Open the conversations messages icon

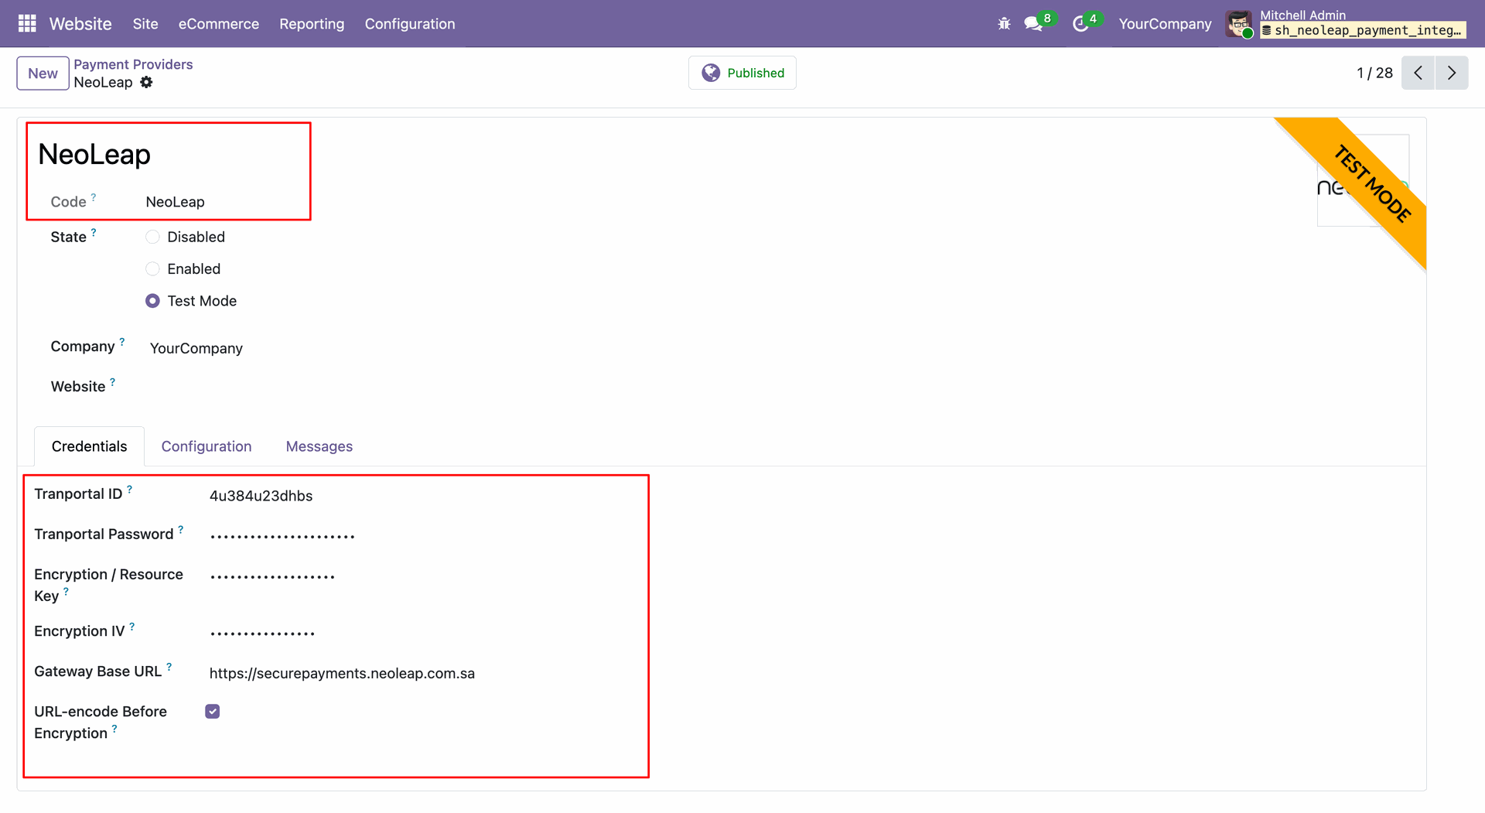tap(1033, 24)
